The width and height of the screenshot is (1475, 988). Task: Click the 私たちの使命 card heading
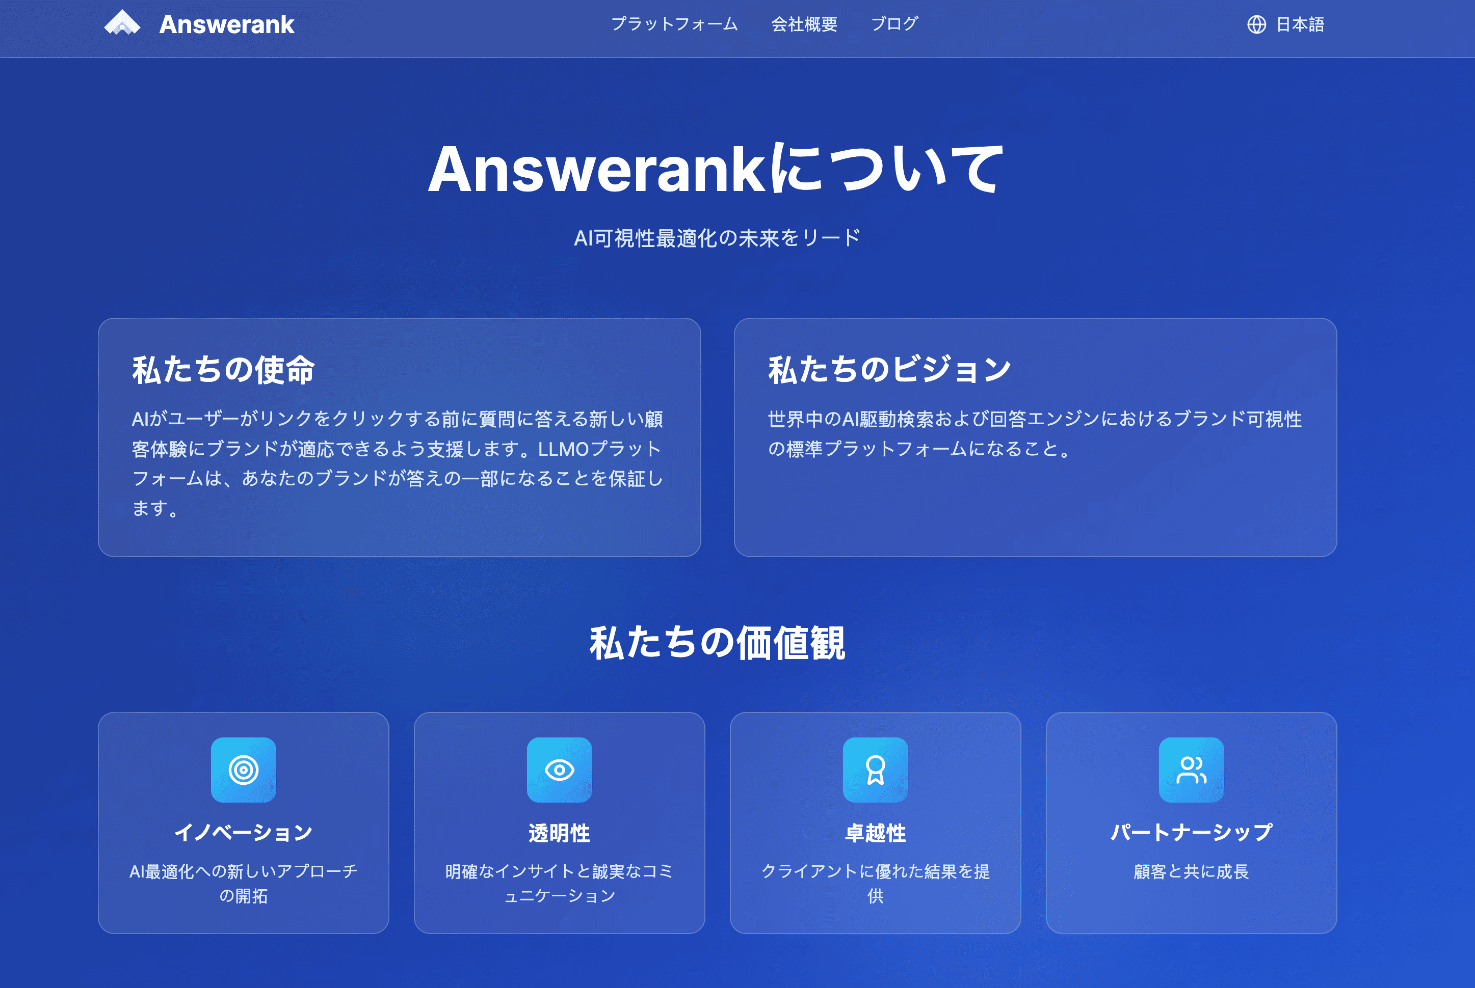pyautogui.click(x=223, y=369)
